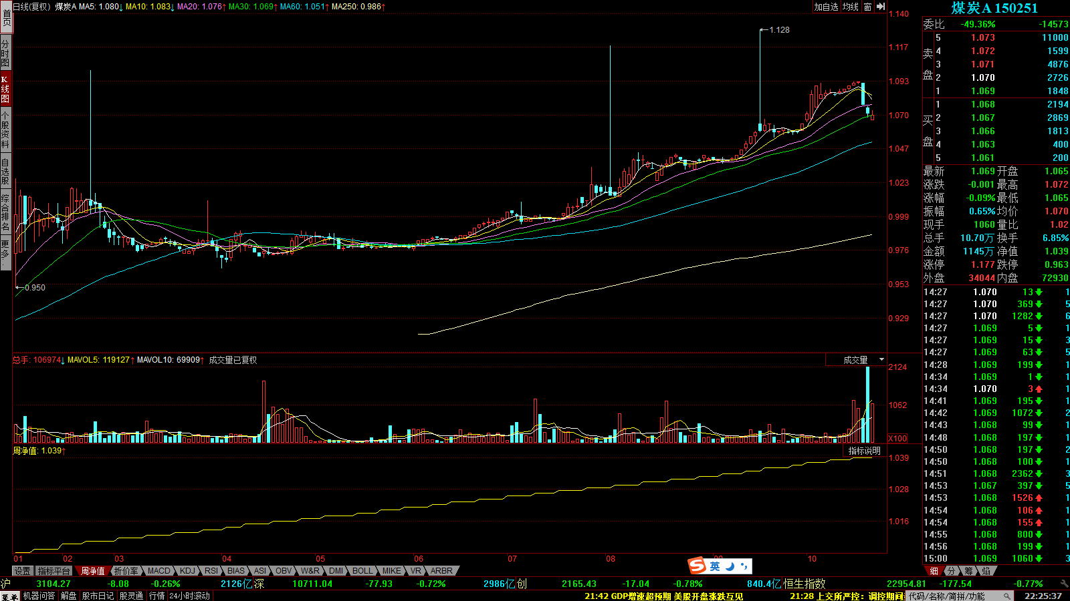Click the 委比 value -49.36%
Screen dimensions: 1070x601
[x=978, y=25]
